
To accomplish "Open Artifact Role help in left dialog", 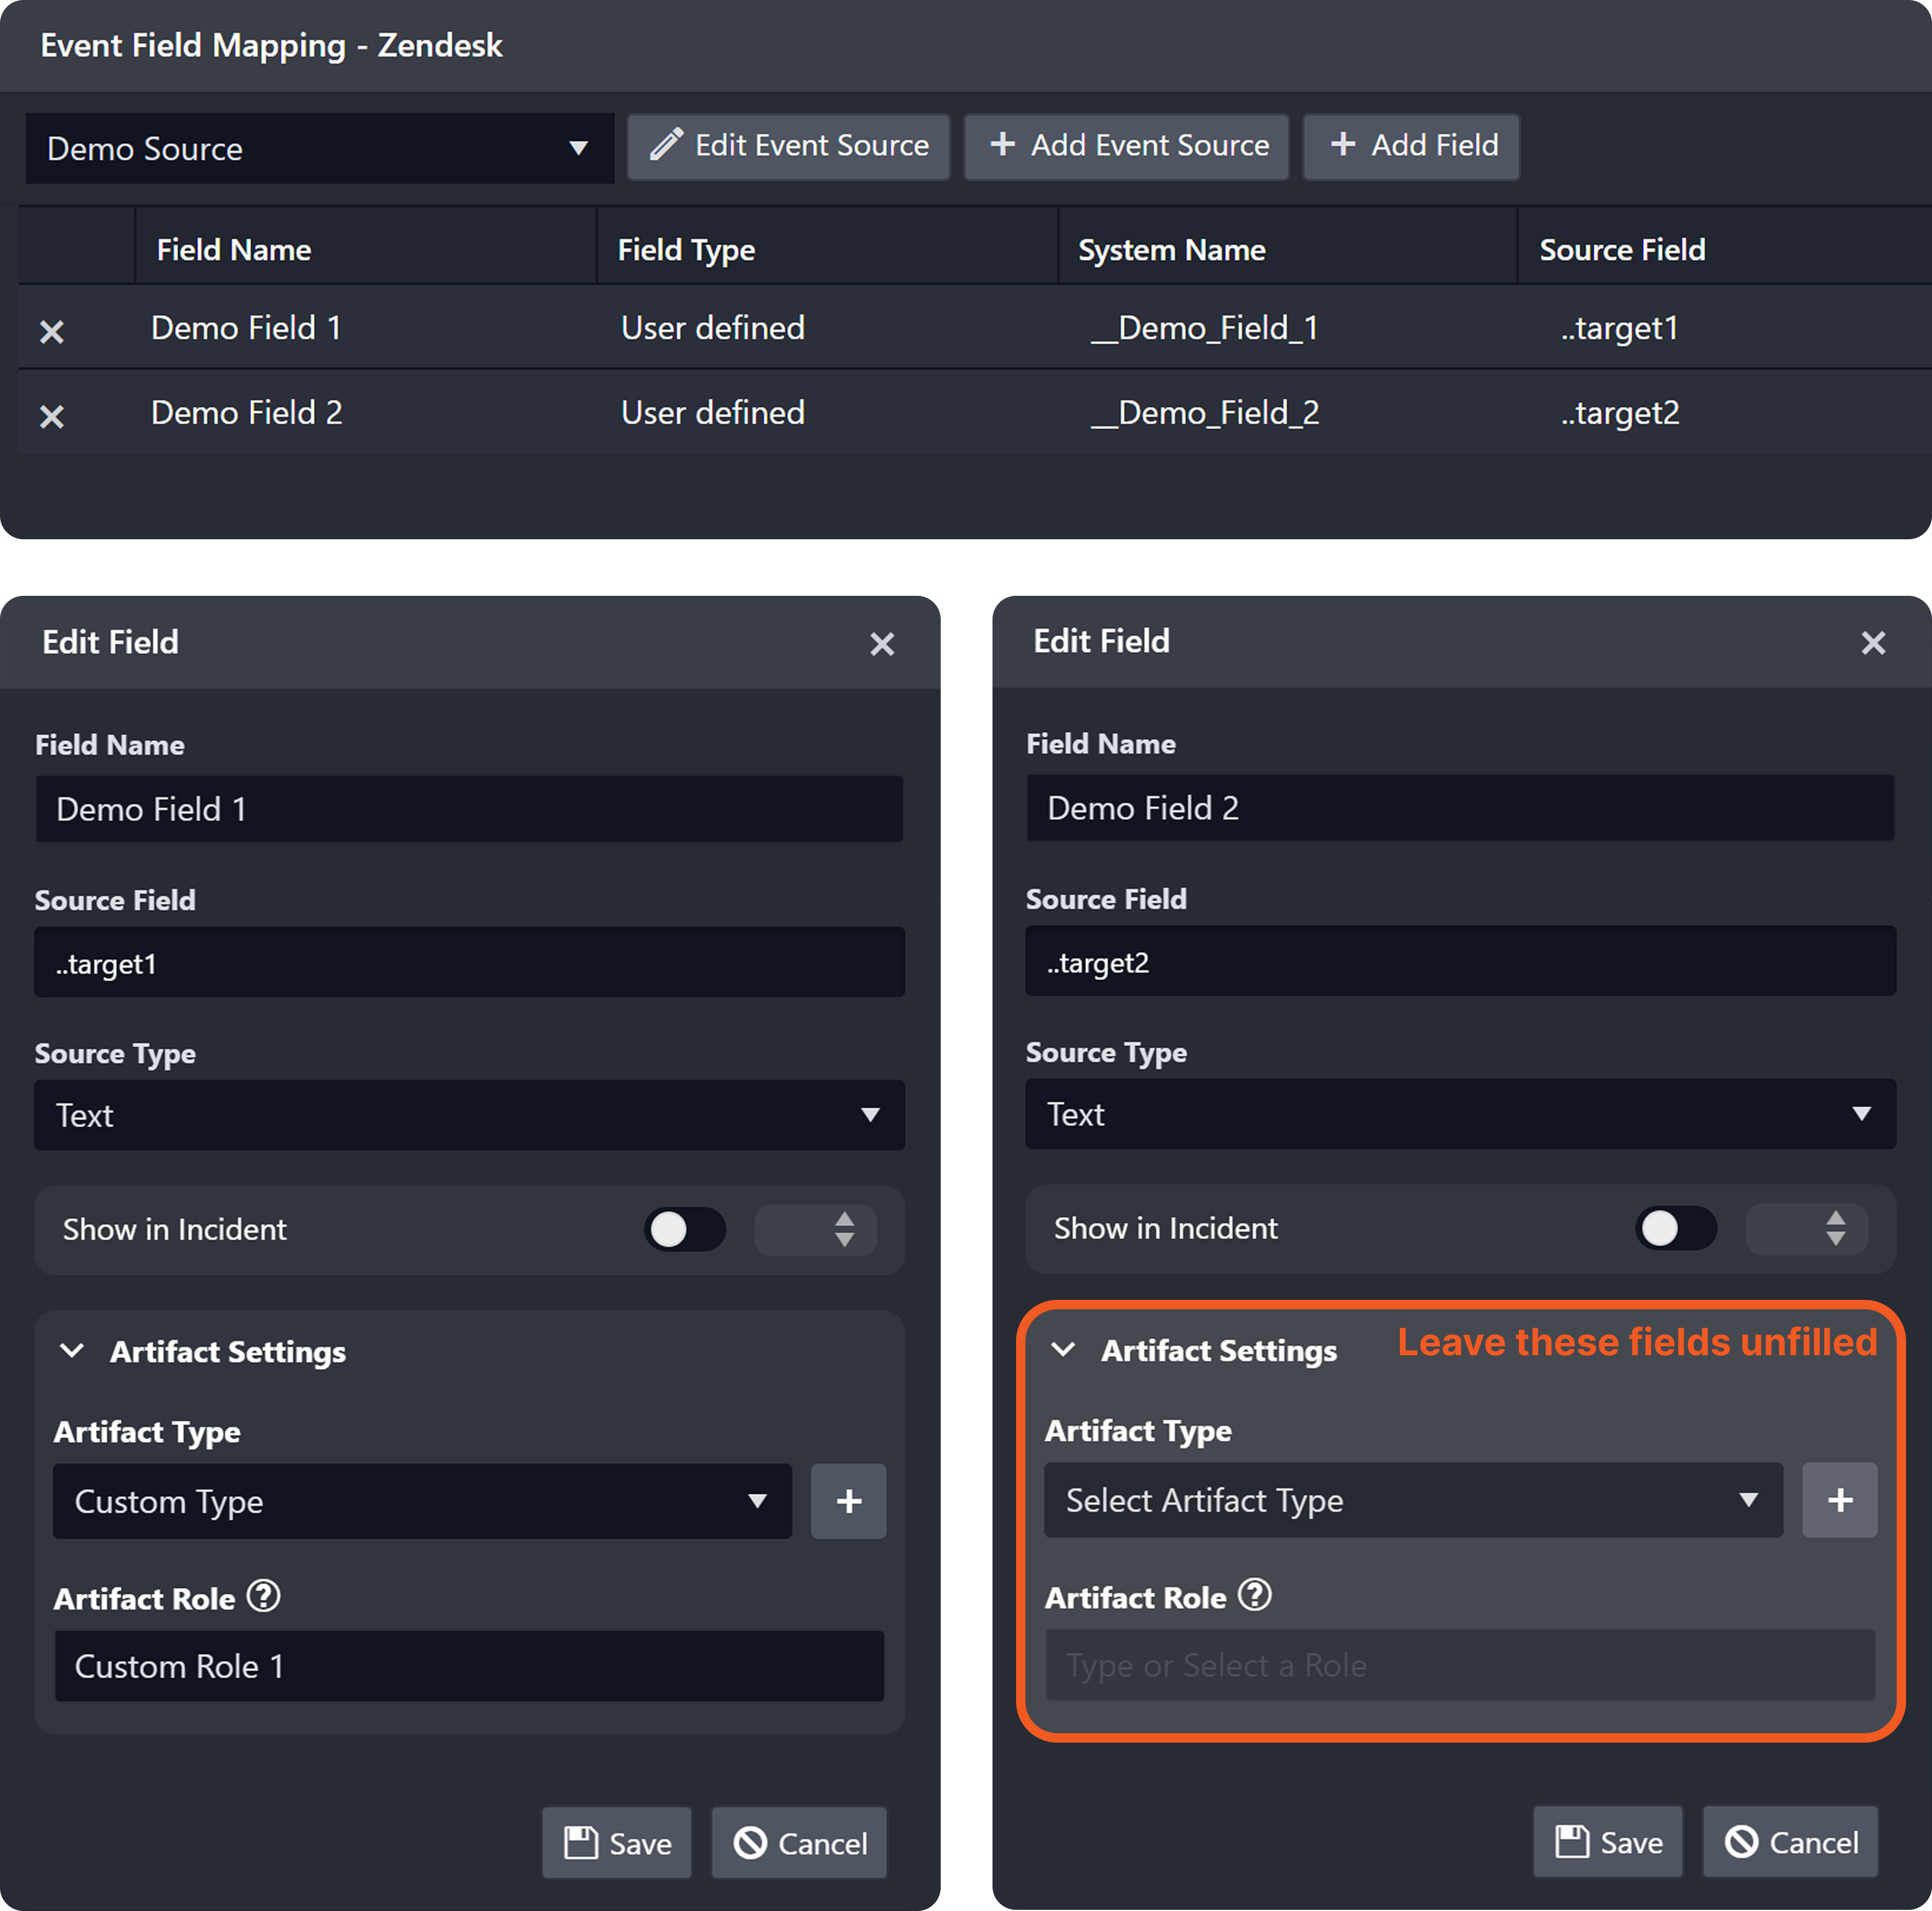I will click(x=264, y=1596).
